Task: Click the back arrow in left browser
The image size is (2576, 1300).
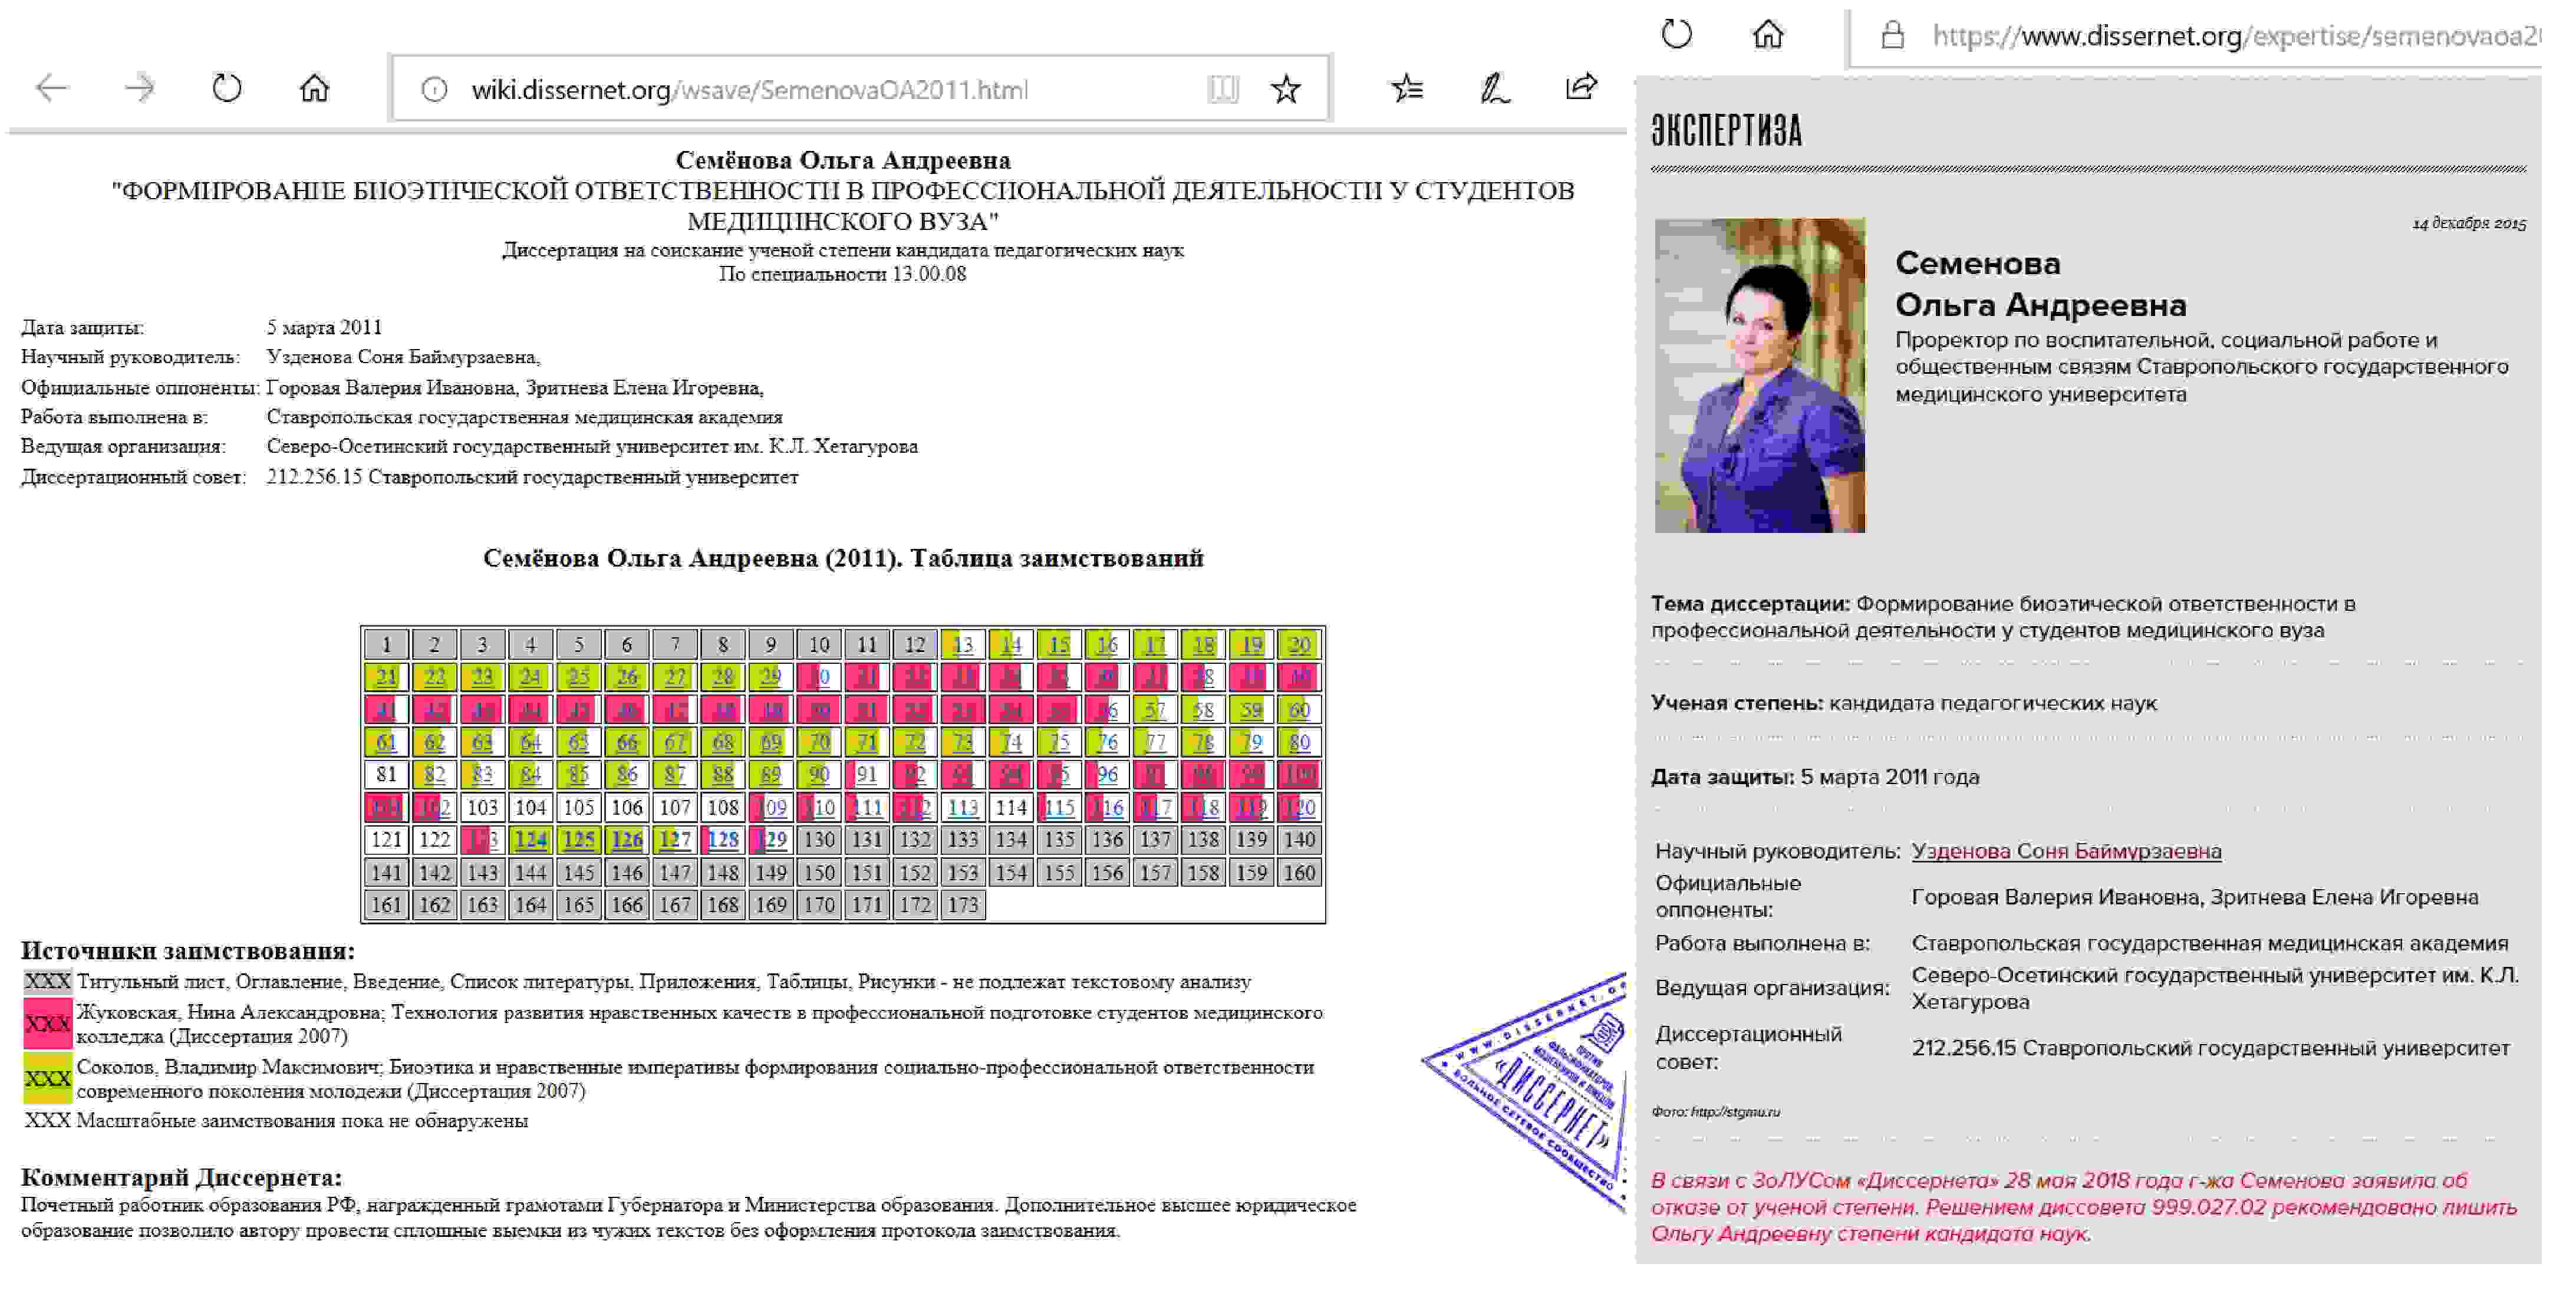Action: click(x=51, y=89)
